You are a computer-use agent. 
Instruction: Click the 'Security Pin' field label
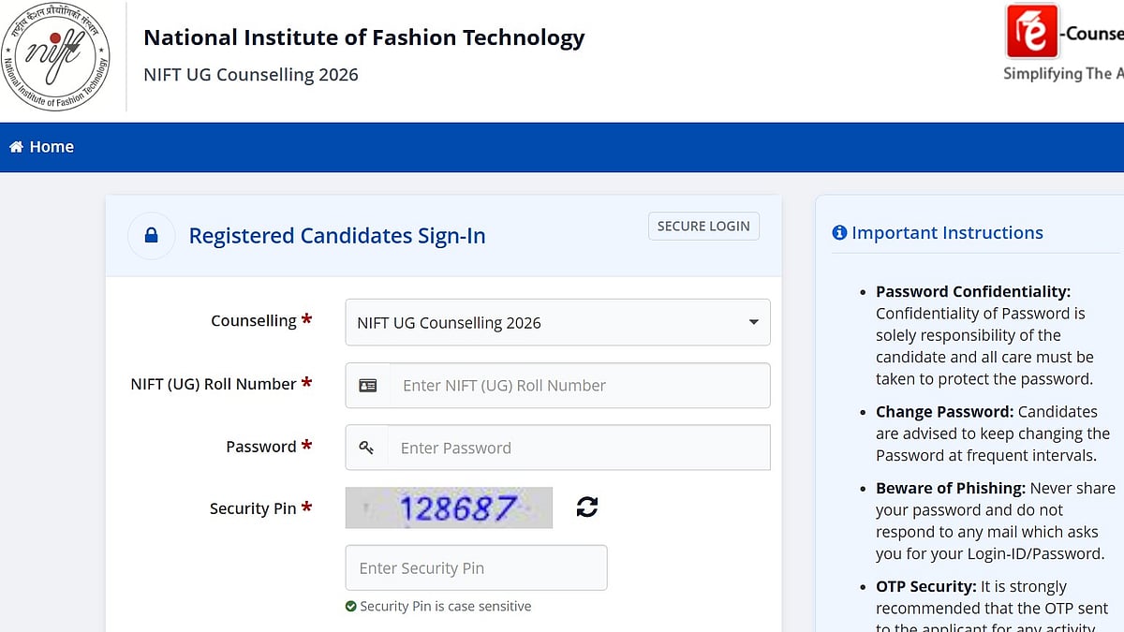coord(253,508)
